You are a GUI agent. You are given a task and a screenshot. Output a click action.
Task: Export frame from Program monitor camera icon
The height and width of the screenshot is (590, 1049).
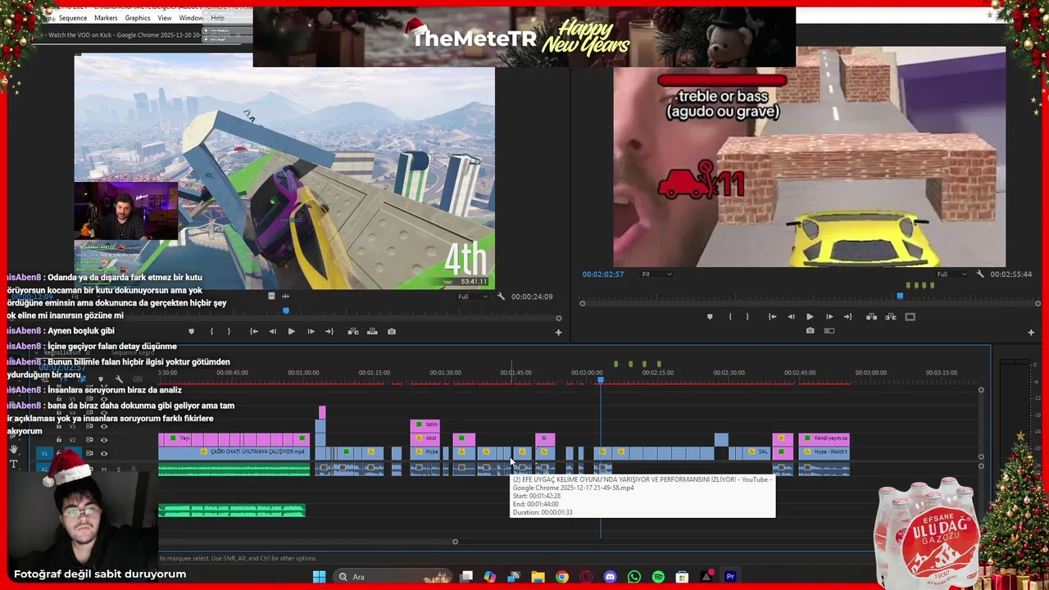810,331
